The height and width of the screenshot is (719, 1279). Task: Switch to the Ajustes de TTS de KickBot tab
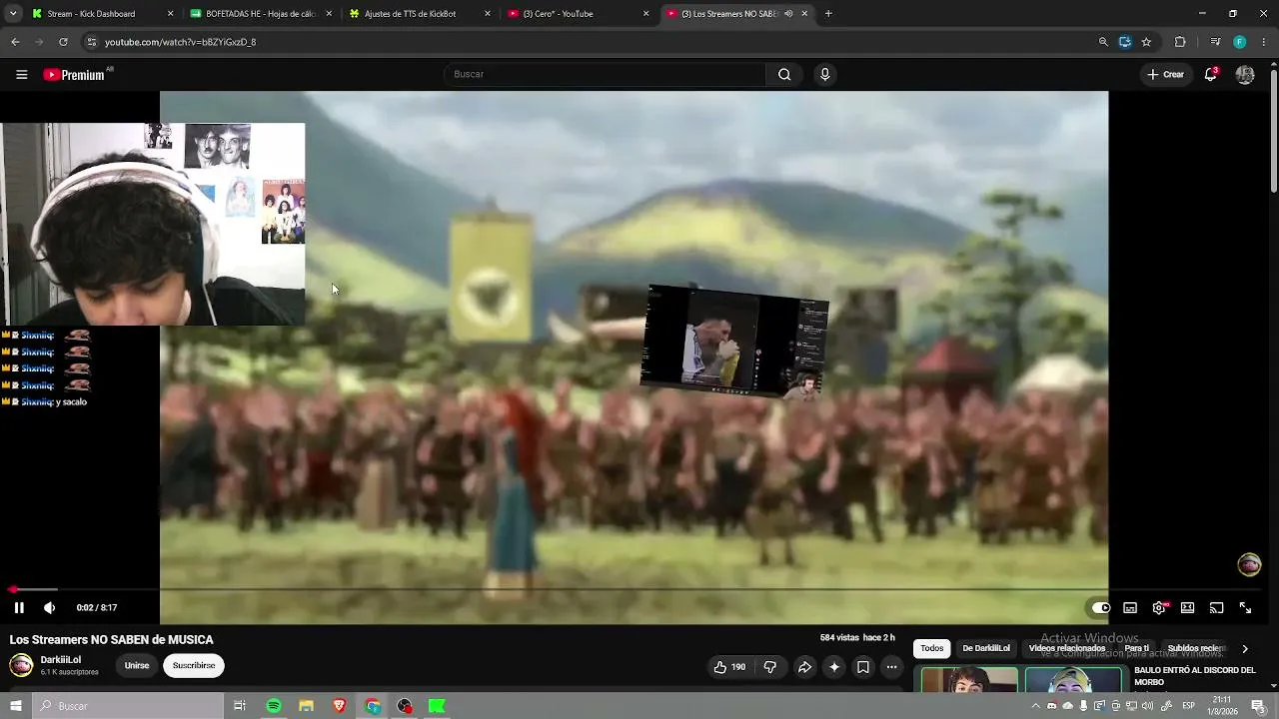tap(420, 14)
